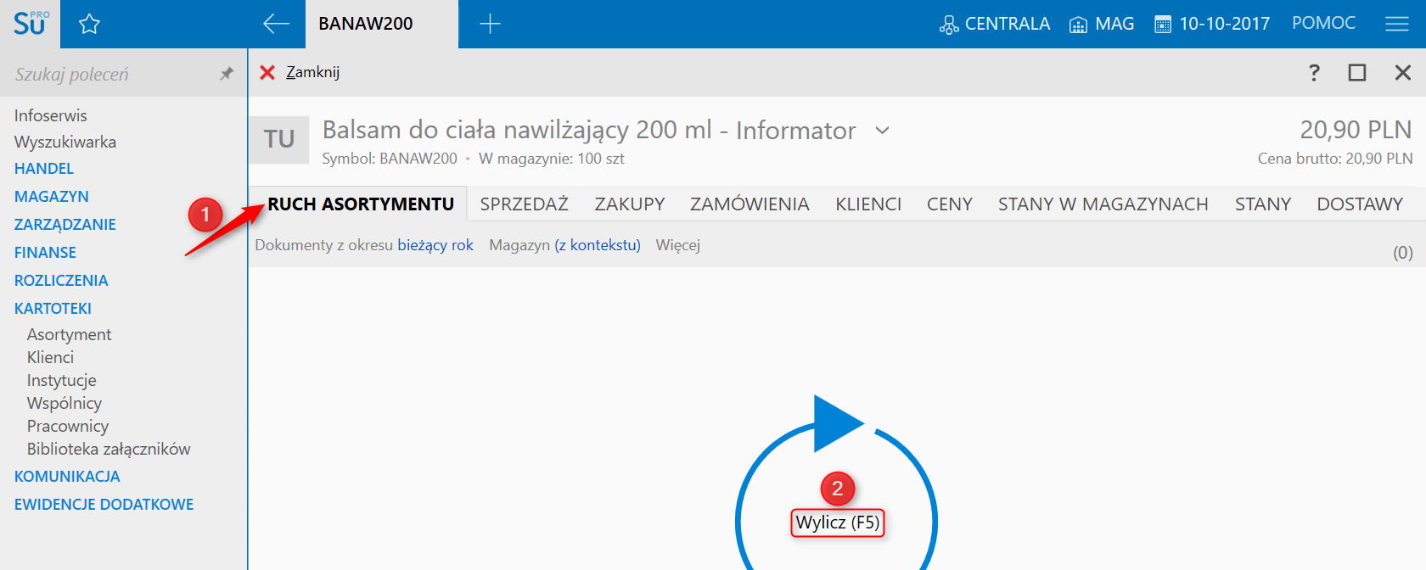Screen dimensions: 1426x570
Task: Open the ZAMÓWIENIA tab
Action: pos(749,204)
